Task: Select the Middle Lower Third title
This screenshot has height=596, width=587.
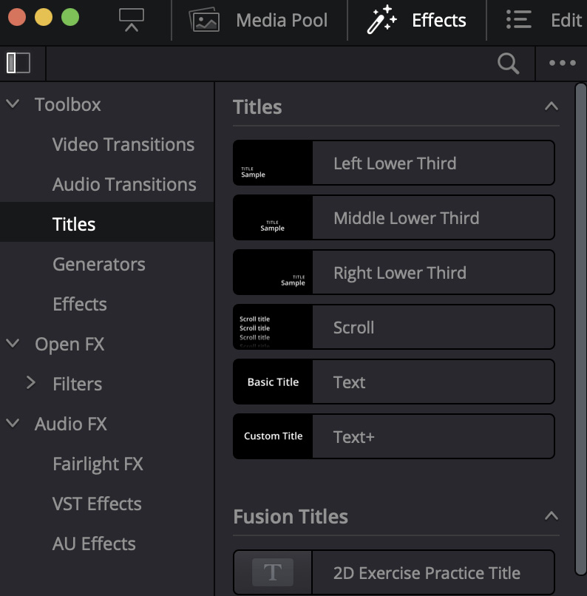Action: pos(407,218)
